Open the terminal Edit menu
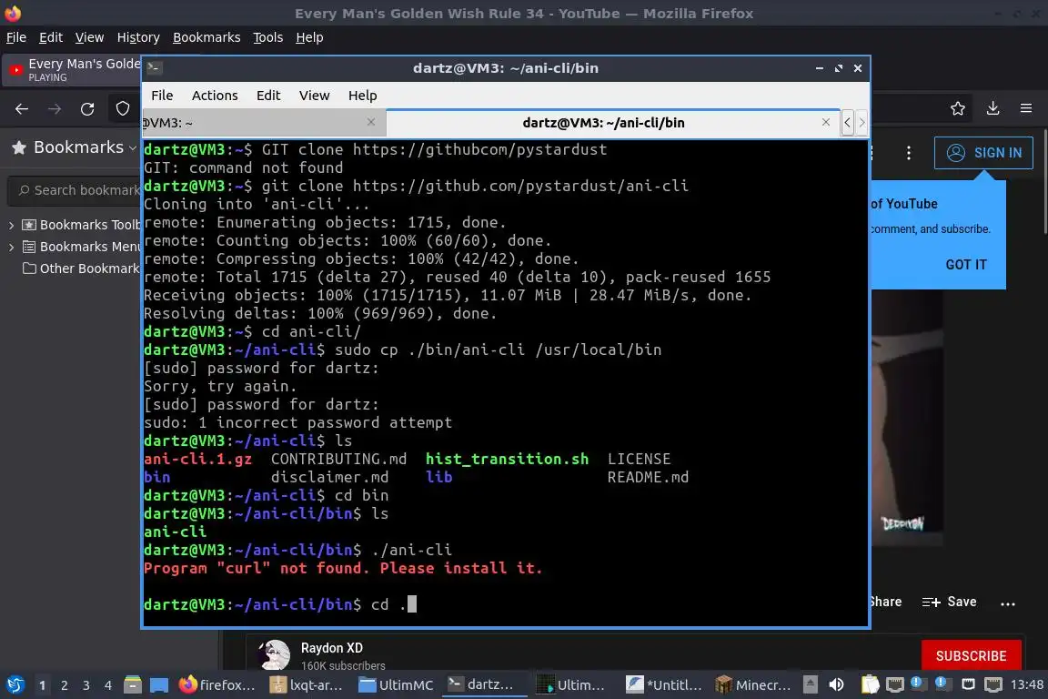 pyautogui.click(x=268, y=95)
